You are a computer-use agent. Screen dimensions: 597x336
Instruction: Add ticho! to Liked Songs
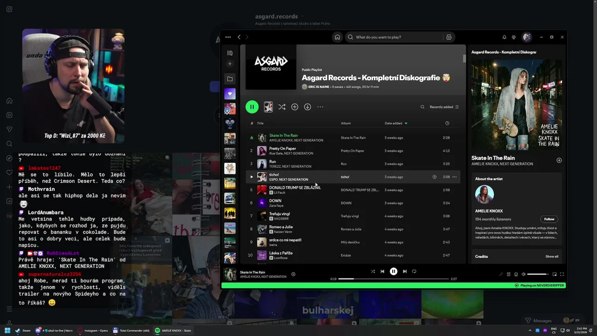click(434, 177)
